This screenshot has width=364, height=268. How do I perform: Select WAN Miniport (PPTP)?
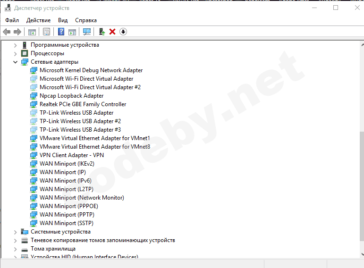(67, 215)
